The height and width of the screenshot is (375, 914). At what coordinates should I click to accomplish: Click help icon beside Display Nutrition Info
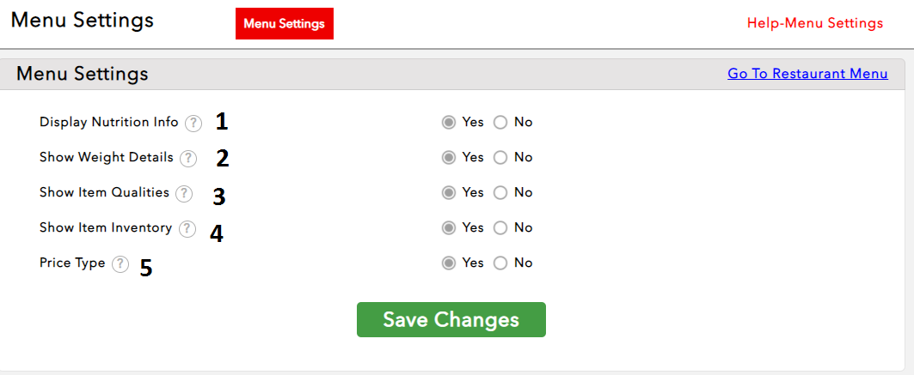[194, 123]
